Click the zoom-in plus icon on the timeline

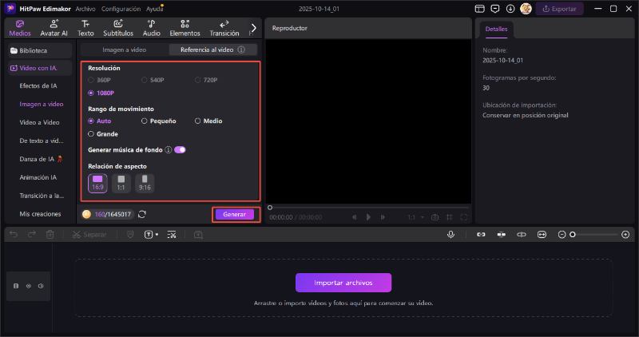click(628, 235)
